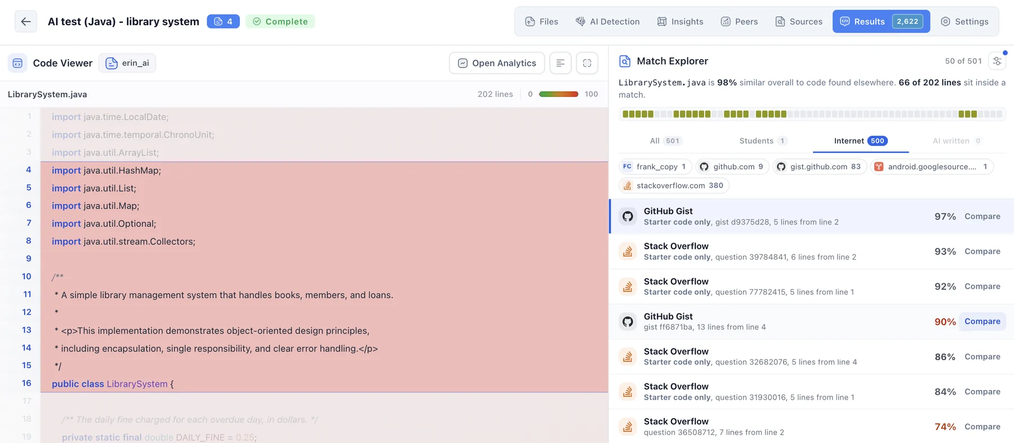Switch to the Insights tab
Image resolution: width=1014 pixels, height=443 pixels.
pos(680,21)
